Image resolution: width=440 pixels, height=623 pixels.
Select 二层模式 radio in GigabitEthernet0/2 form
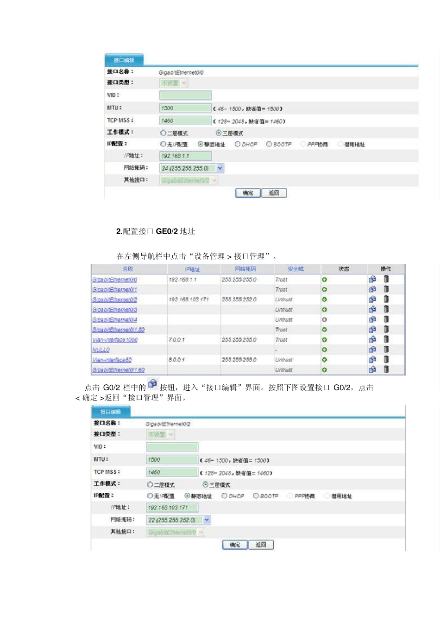point(150,484)
